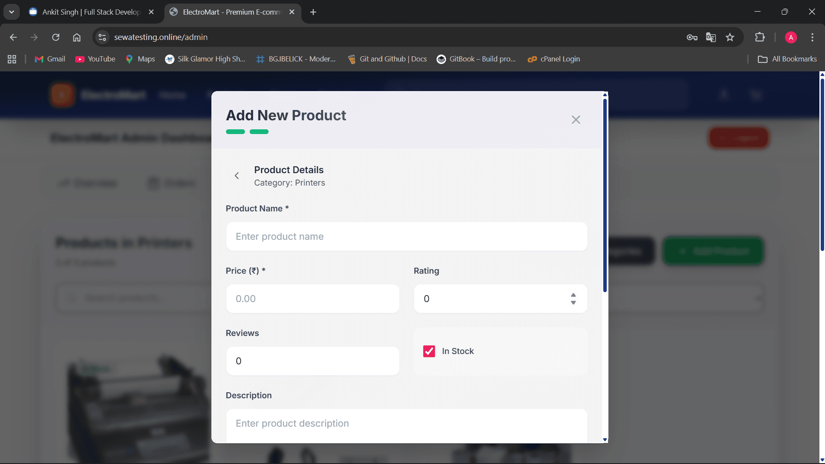Open All Bookmarks folder

787,59
